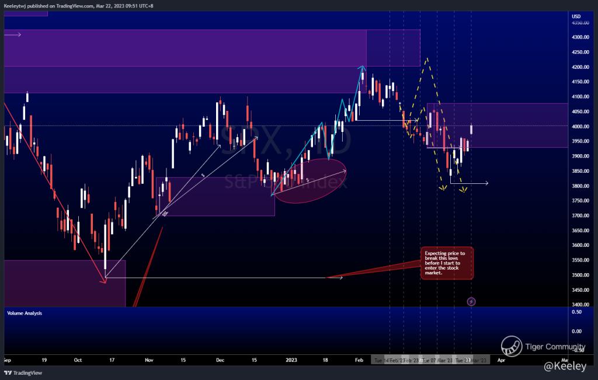Click the 3750.00 price axis label
Viewport: 598px width, 380px height.
[580, 201]
